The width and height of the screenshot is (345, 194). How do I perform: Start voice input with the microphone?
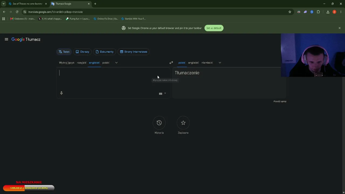point(61,93)
